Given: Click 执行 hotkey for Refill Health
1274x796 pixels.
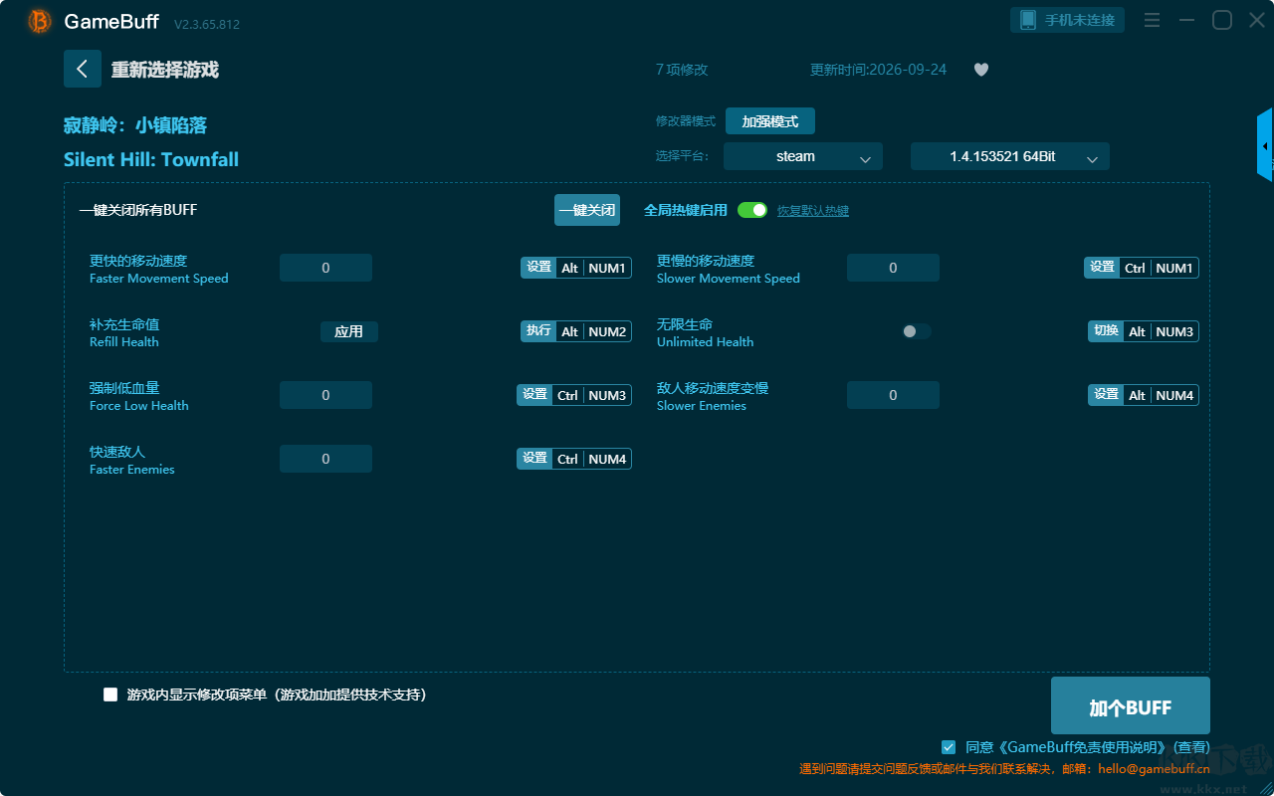Looking at the screenshot, I should point(538,331).
